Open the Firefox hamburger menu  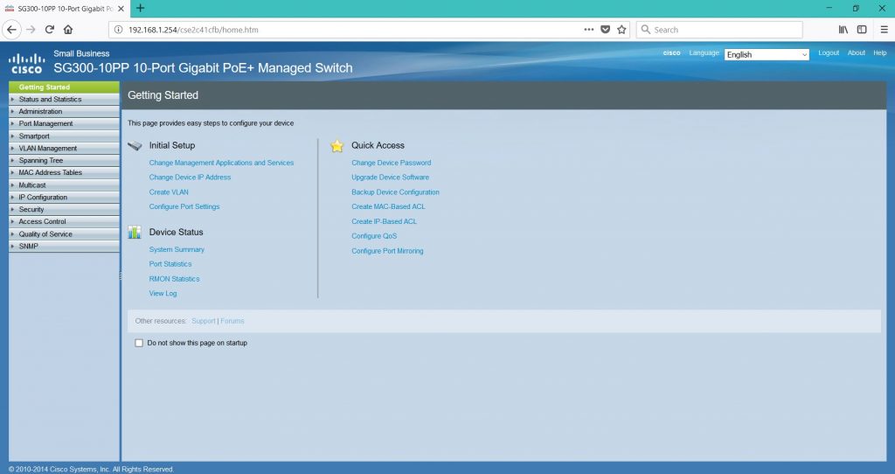(x=884, y=30)
